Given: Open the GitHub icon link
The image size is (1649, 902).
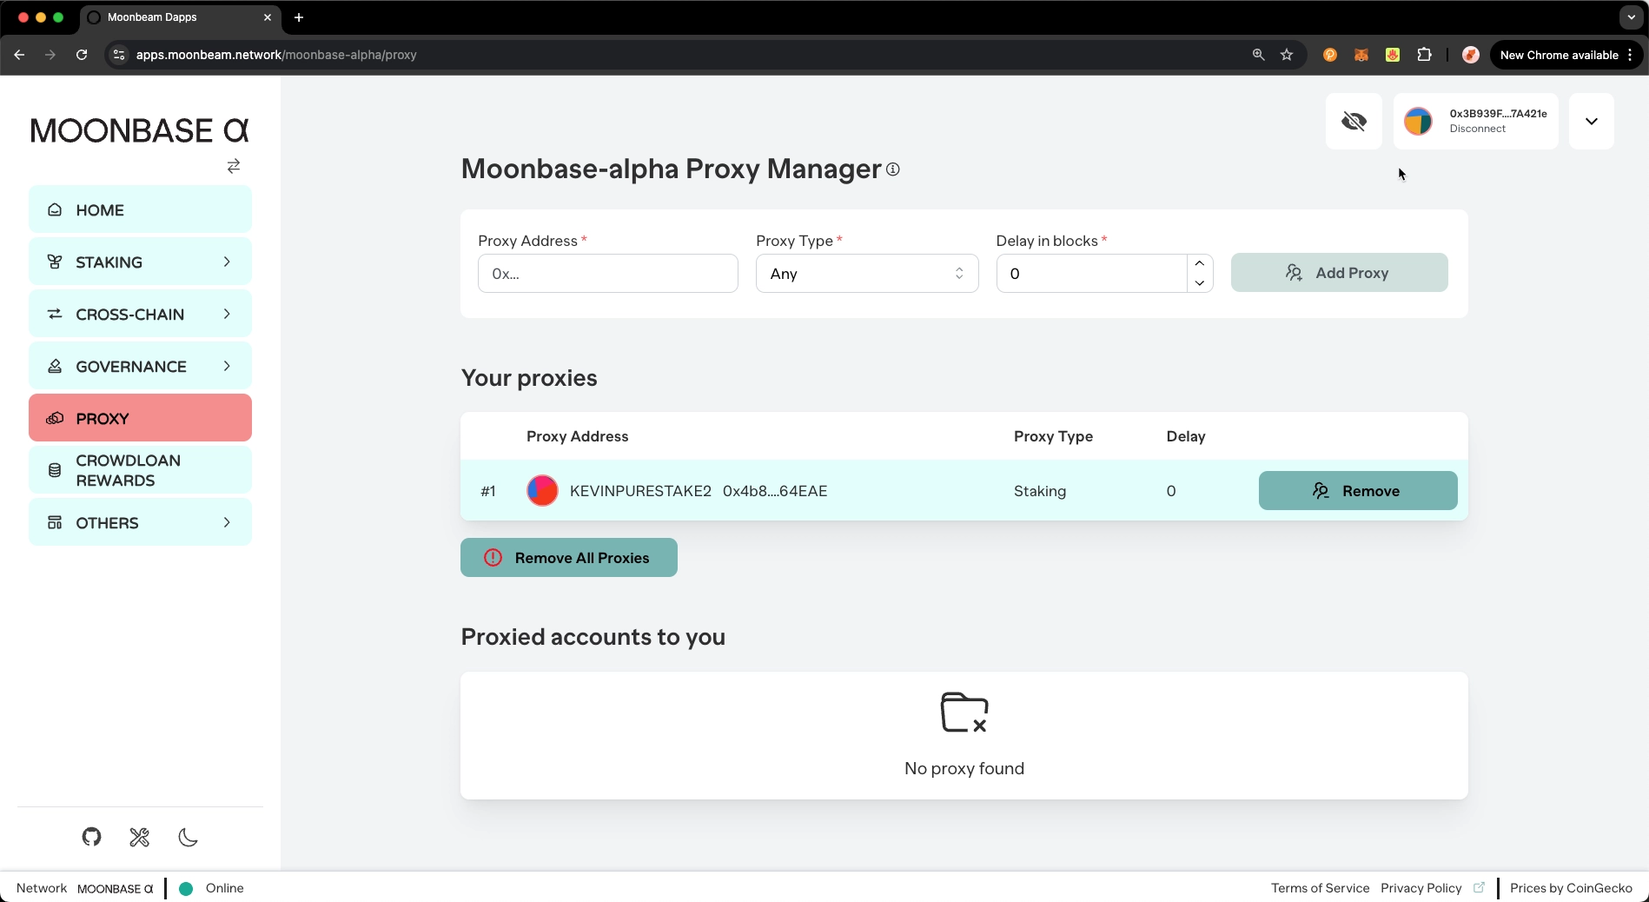Looking at the screenshot, I should click(91, 837).
